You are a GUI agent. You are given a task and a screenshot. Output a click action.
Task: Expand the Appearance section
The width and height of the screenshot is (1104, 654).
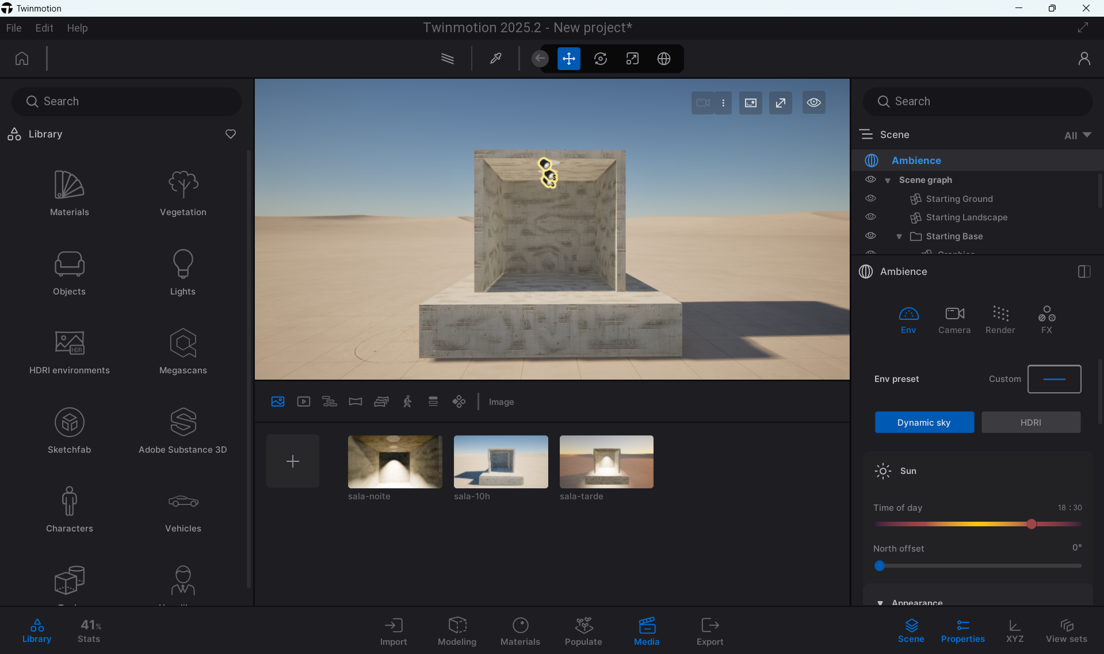[x=881, y=603]
